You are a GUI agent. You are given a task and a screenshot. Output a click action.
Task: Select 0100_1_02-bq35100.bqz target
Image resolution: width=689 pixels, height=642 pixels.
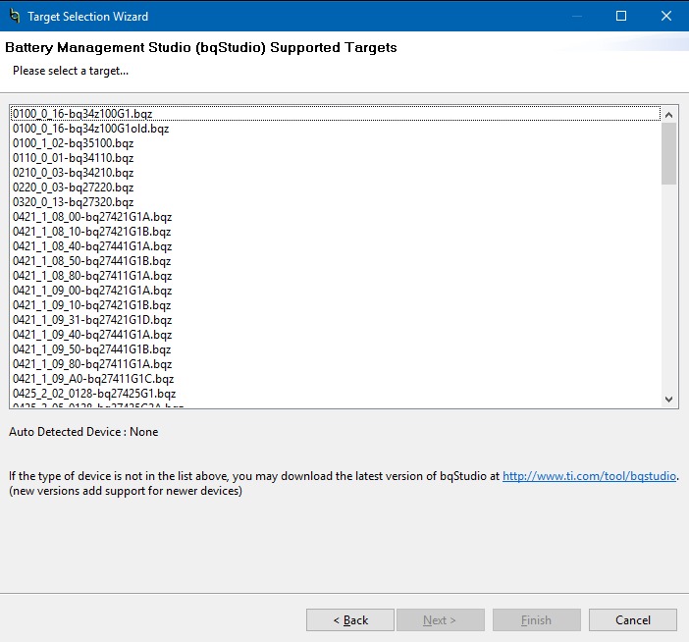336,143
